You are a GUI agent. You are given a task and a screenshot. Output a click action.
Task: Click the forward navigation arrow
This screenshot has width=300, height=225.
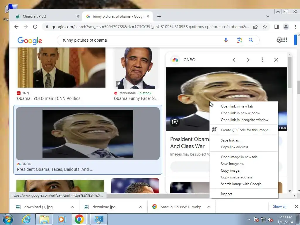(x=26, y=27)
